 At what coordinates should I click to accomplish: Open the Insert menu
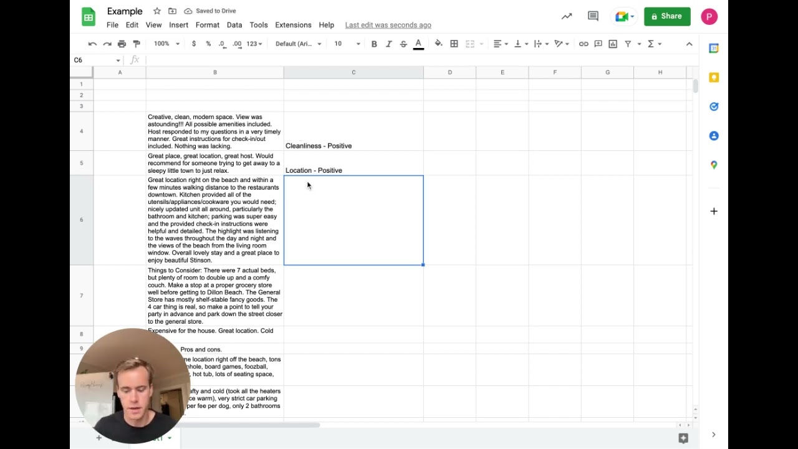178,25
